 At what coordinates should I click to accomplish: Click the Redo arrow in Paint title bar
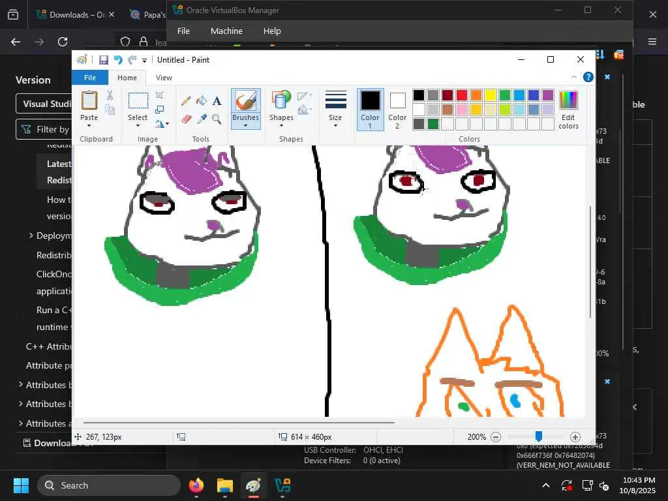[132, 60]
